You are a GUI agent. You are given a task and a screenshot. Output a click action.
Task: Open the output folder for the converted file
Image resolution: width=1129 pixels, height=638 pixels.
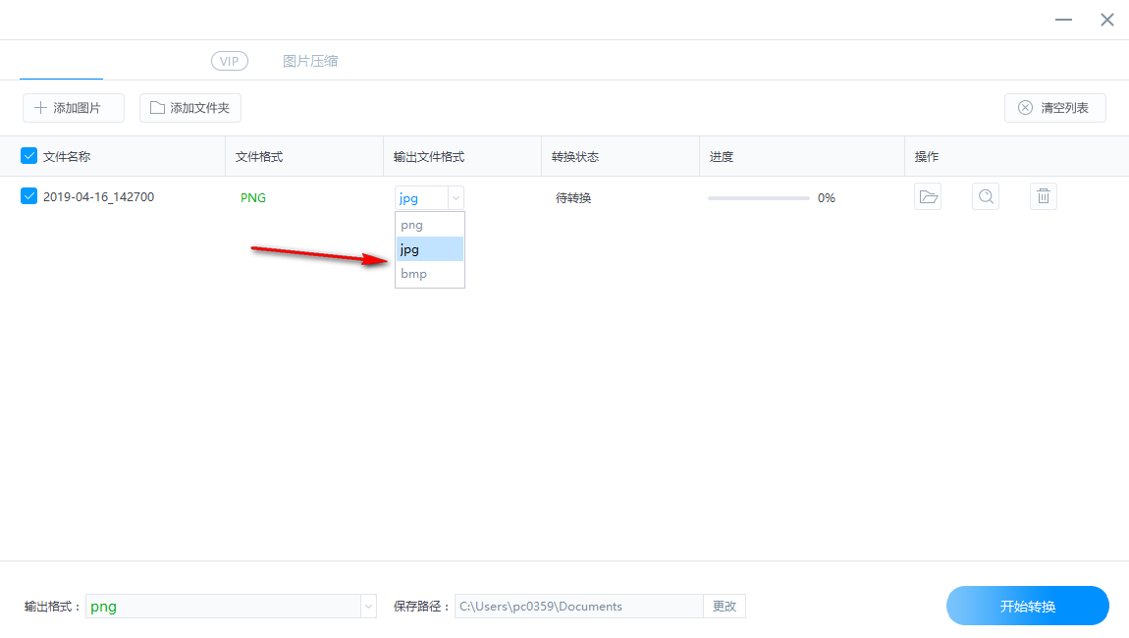[x=928, y=196]
